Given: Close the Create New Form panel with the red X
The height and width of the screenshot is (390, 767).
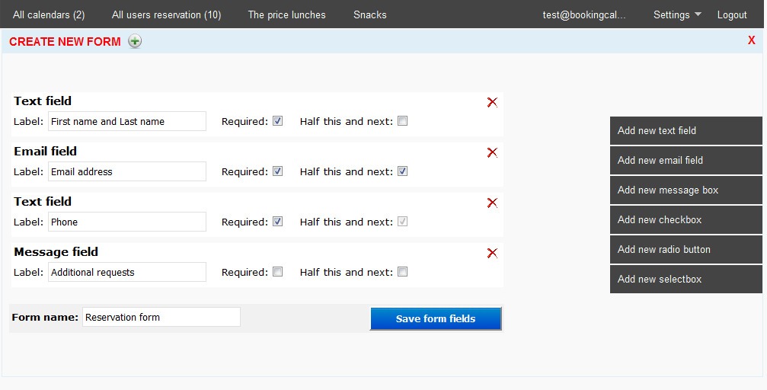Looking at the screenshot, I should (751, 40).
